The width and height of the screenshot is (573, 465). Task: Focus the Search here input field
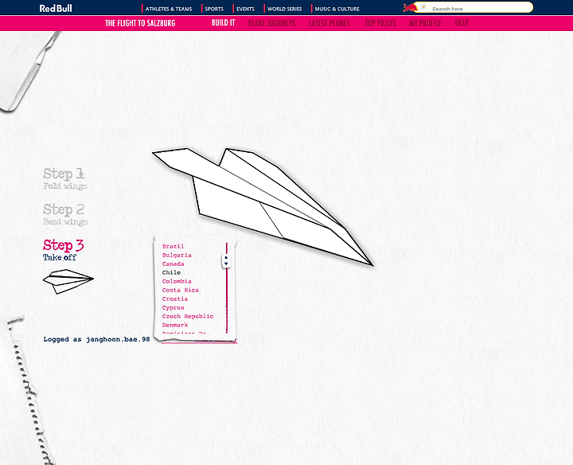(x=477, y=9)
